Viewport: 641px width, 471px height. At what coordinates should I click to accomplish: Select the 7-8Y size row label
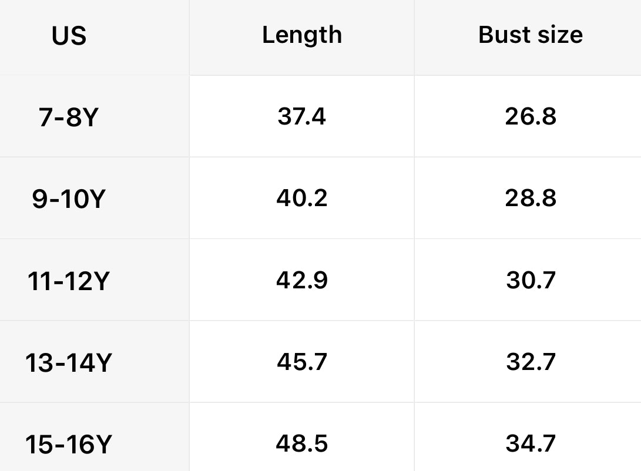[69, 118]
